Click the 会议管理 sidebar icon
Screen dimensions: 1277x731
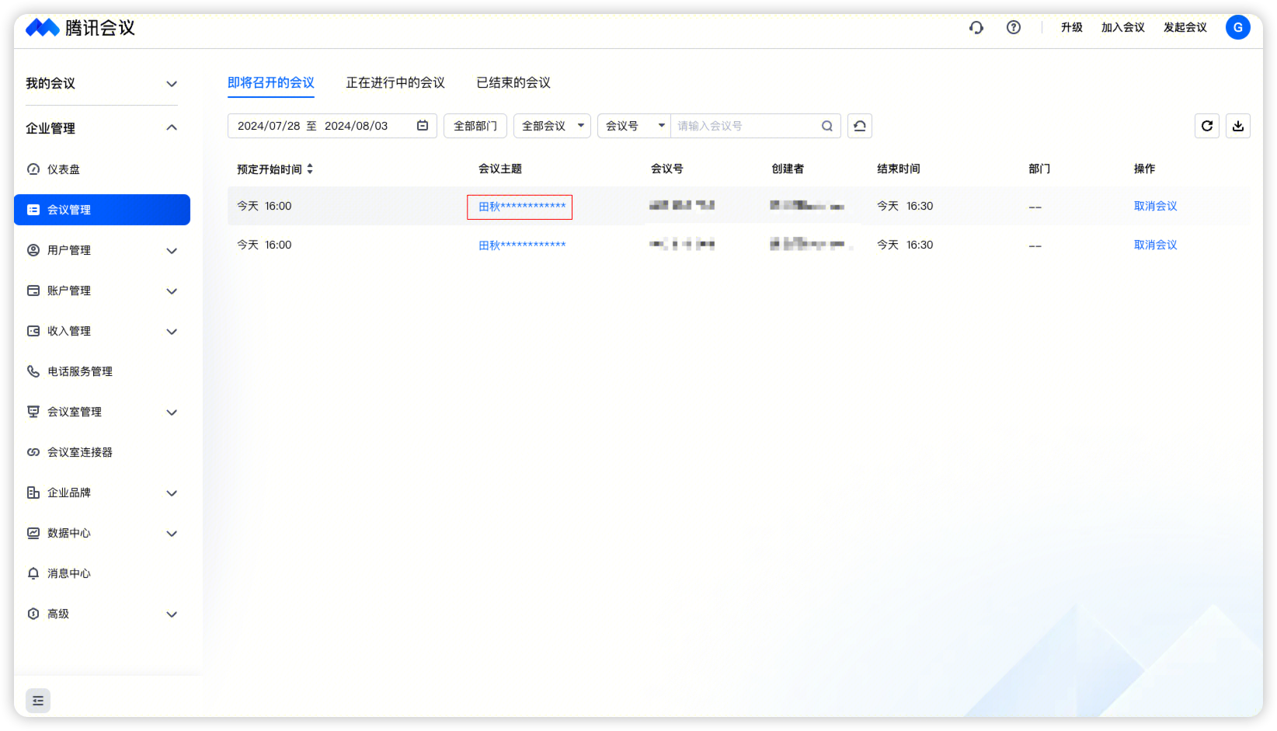tap(33, 210)
